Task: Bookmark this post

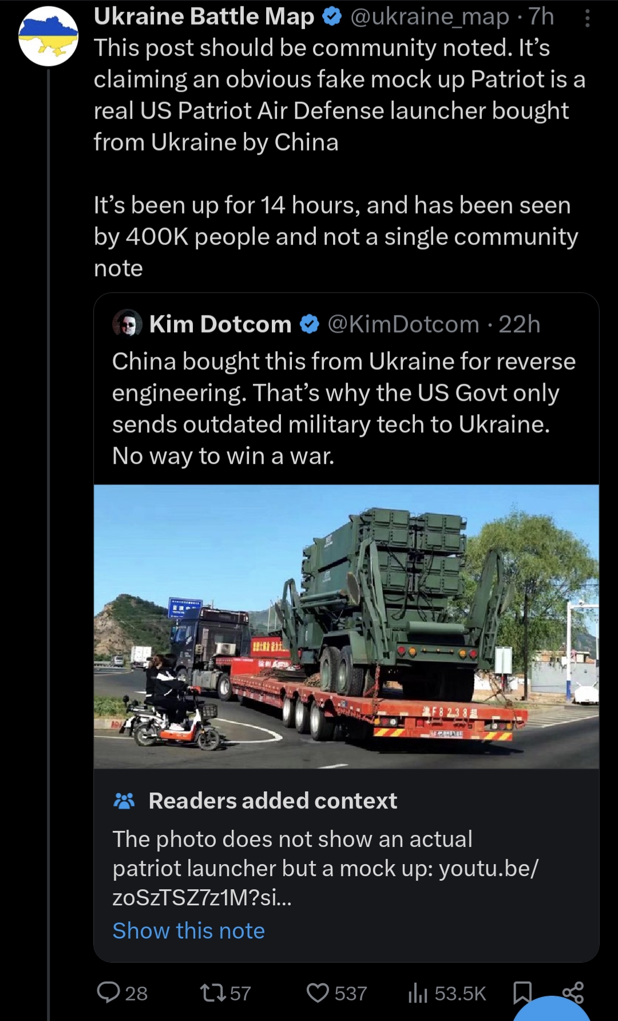Action: point(522,992)
